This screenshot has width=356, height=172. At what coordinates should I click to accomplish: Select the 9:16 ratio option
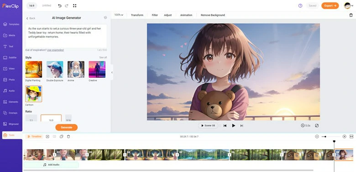pos(68,118)
